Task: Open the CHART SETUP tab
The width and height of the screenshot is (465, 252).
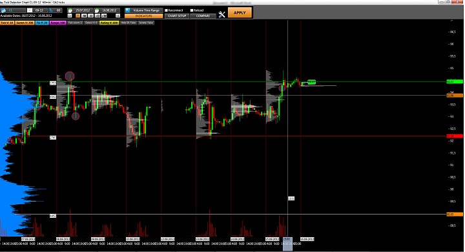Action: pos(177,16)
